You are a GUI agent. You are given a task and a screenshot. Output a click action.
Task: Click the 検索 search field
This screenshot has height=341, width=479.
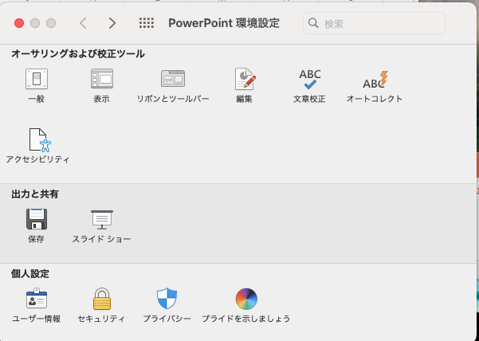pyautogui.click(x=375, y=23)
